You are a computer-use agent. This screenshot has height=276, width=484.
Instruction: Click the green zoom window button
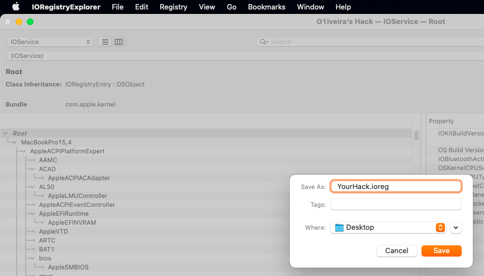(x=30, y=22)
